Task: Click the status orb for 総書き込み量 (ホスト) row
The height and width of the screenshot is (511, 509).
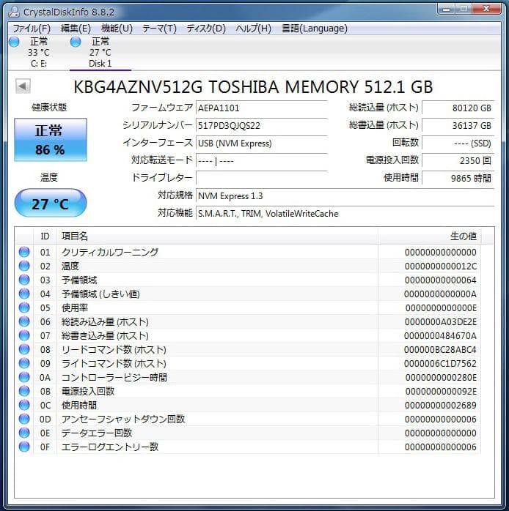Action: [x=24, y=335]
